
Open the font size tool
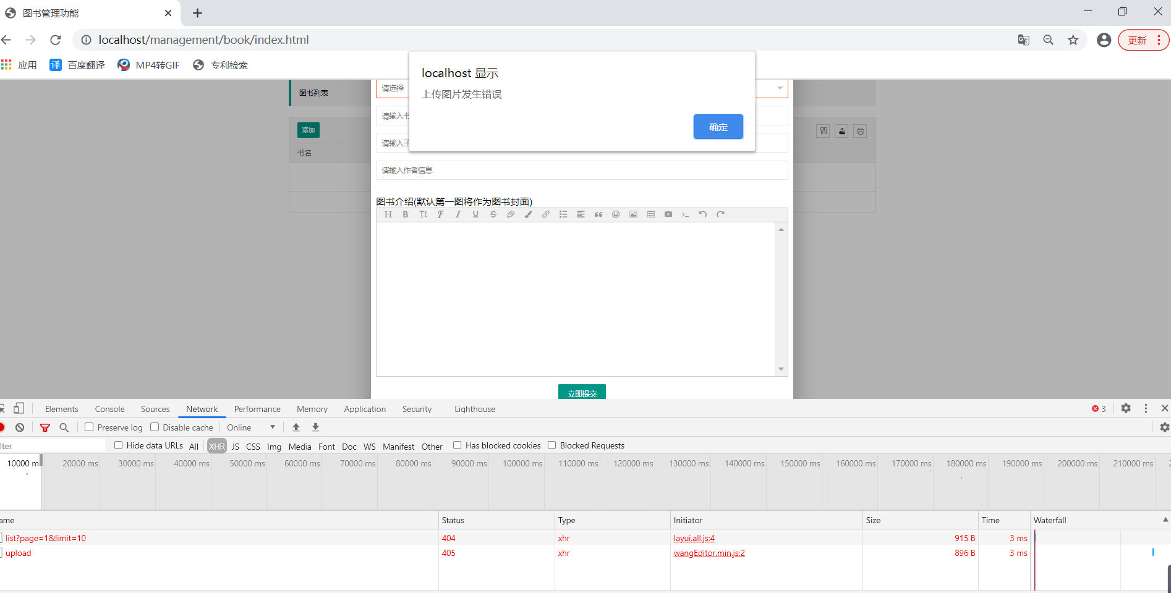click(423, 214)
